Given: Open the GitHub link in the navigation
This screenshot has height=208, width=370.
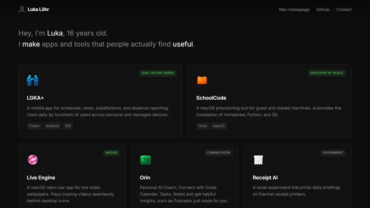Looking at the screenshot, I should pyautogui.click(x=323, y=10).
